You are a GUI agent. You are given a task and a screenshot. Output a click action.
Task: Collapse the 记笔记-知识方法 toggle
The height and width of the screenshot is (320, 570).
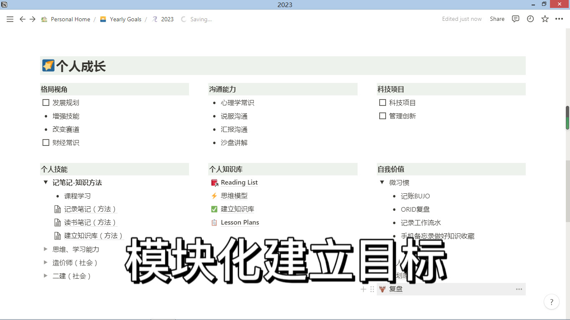click(46, 182)
